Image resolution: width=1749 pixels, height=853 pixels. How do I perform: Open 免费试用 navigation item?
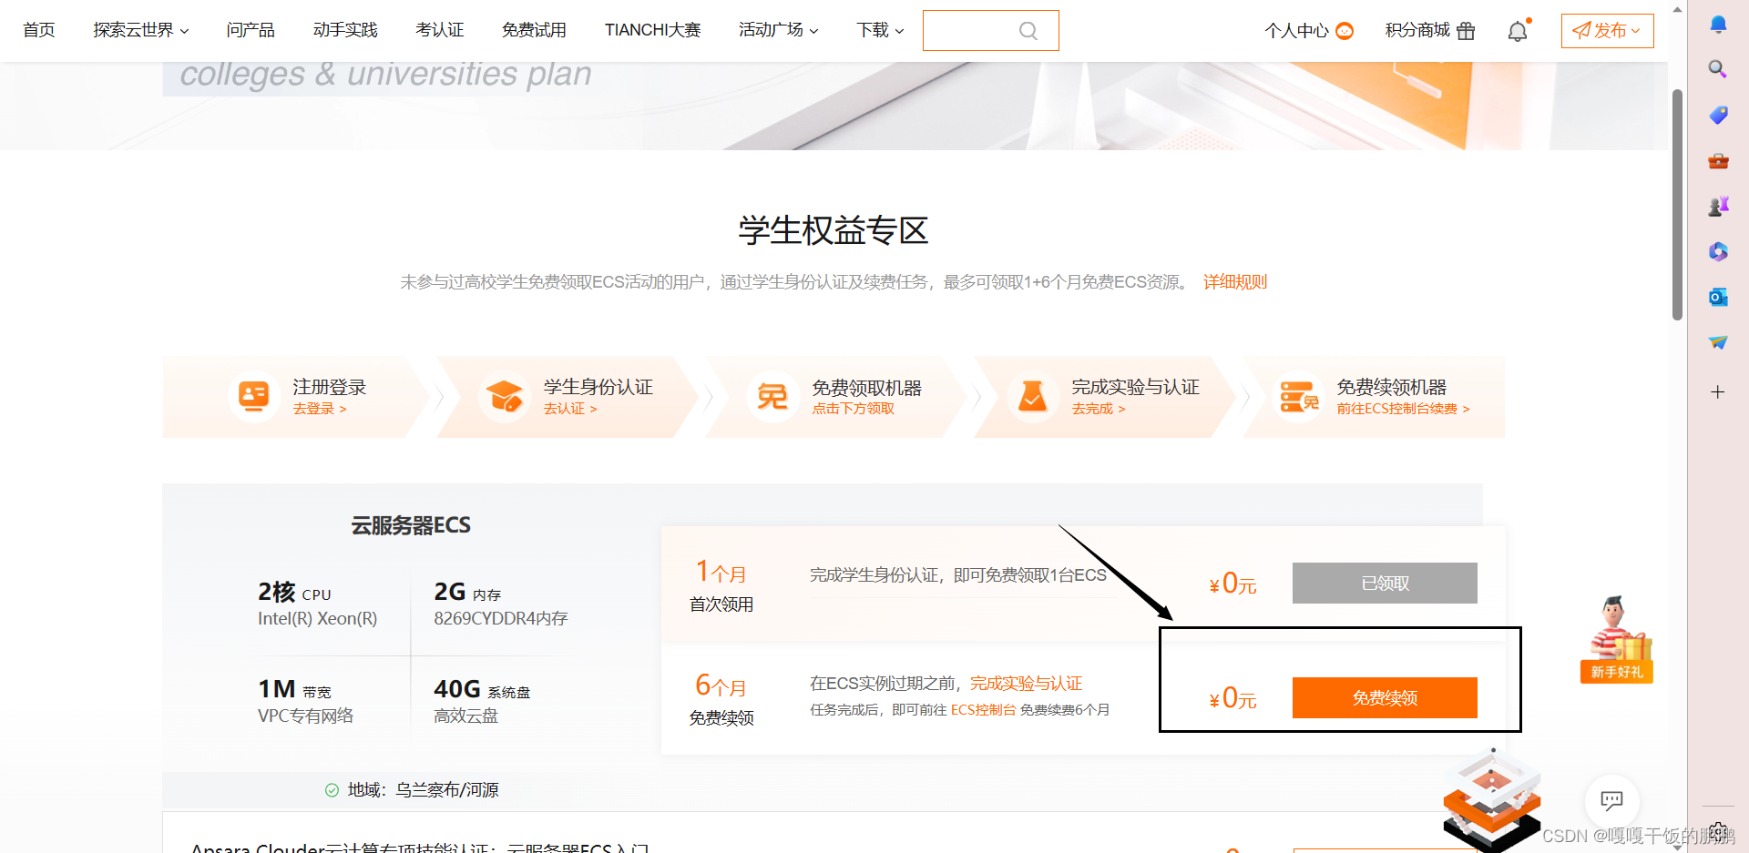tap(534, 30)
